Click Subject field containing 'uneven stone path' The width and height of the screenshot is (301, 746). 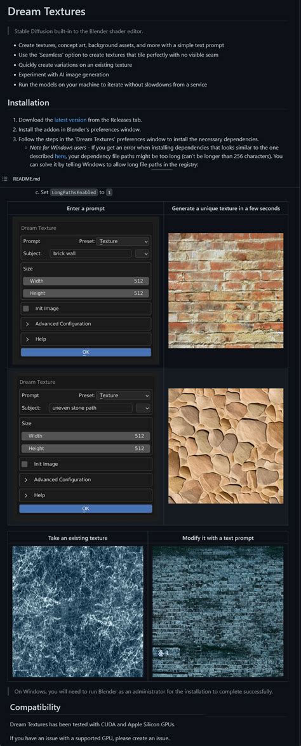coord(90,408)
